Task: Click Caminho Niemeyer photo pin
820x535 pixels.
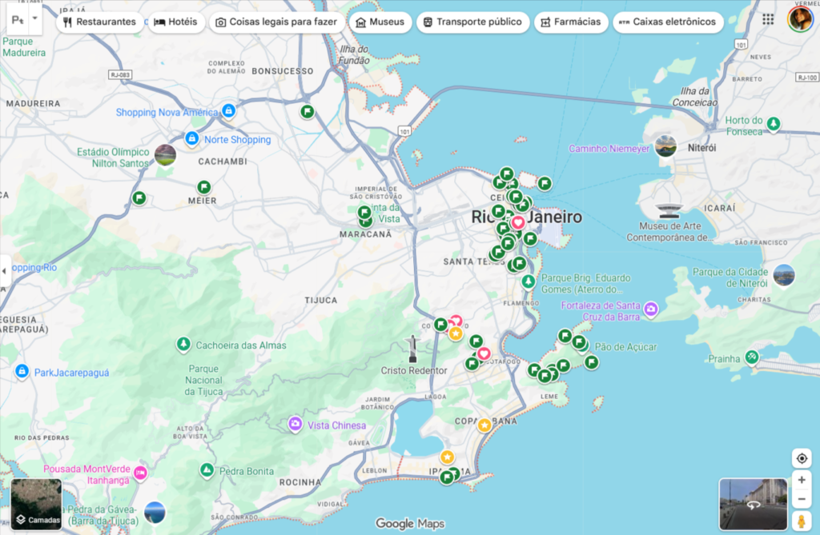Action: [x=665, y=146]
